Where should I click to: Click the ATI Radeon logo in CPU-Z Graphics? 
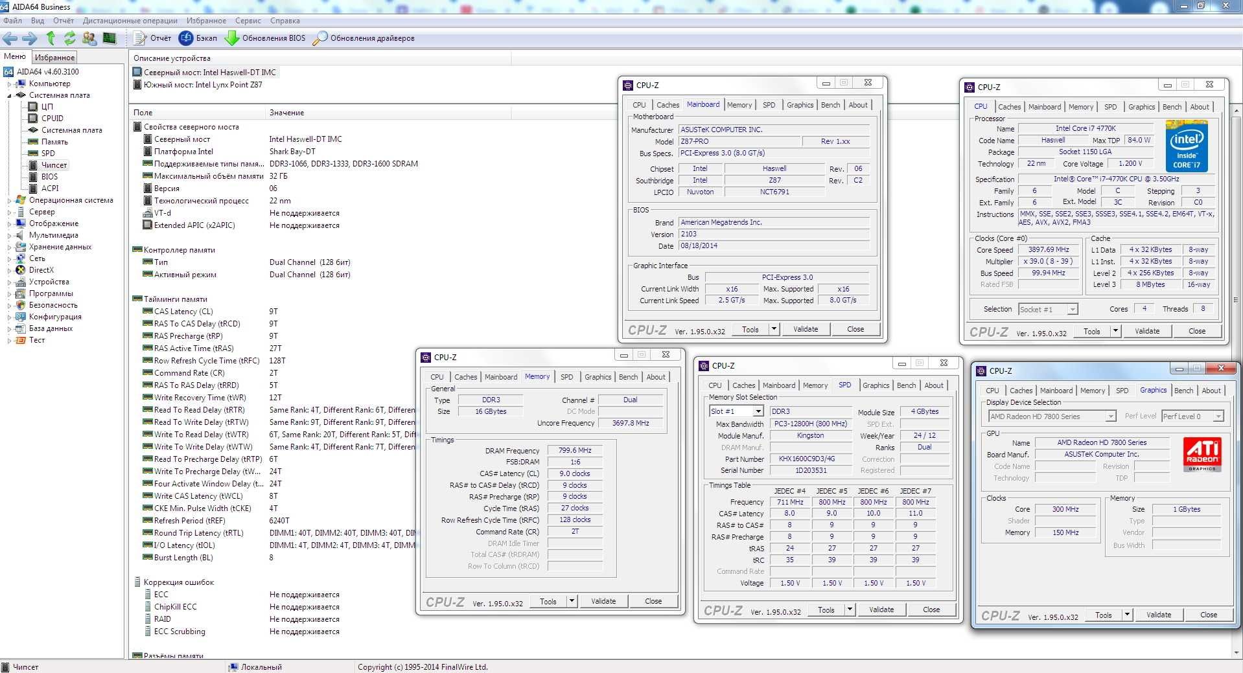click(x=1202, y=455)
